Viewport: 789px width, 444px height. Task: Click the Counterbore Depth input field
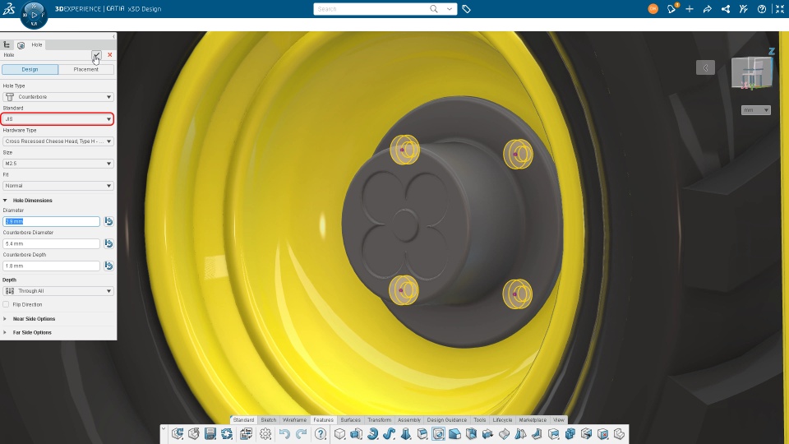coord(51,266)
